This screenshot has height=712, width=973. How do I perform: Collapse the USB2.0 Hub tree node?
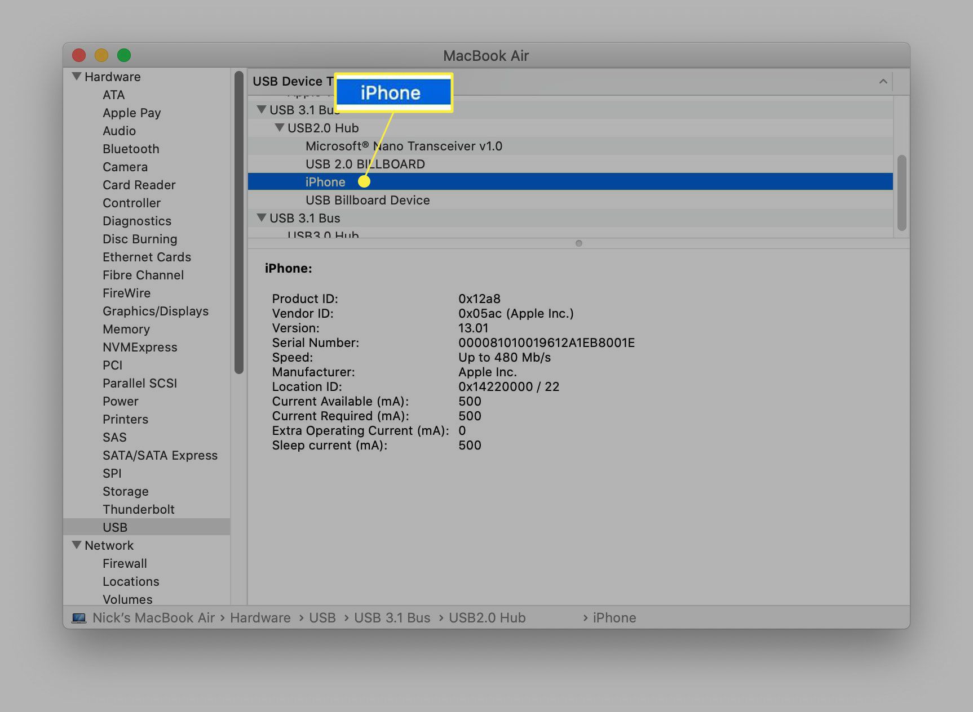(x=280, y=127)
